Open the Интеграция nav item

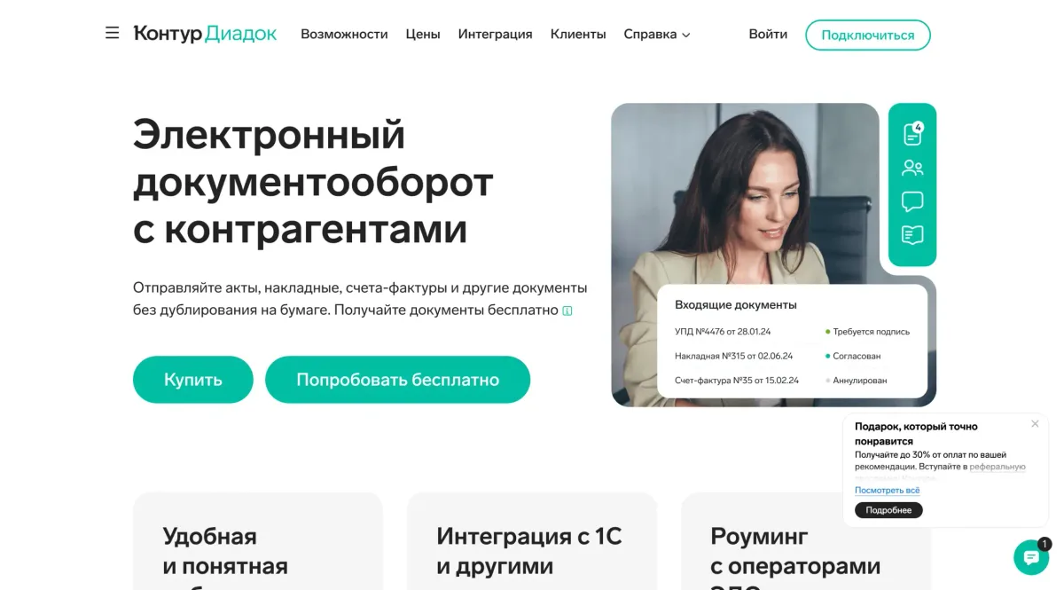(495, 35)
